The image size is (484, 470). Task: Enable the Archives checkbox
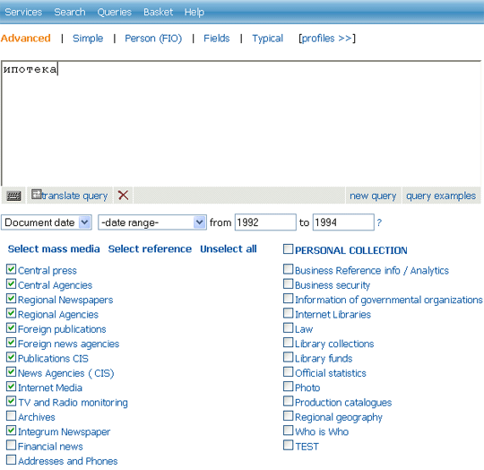[x=11, y=416]
